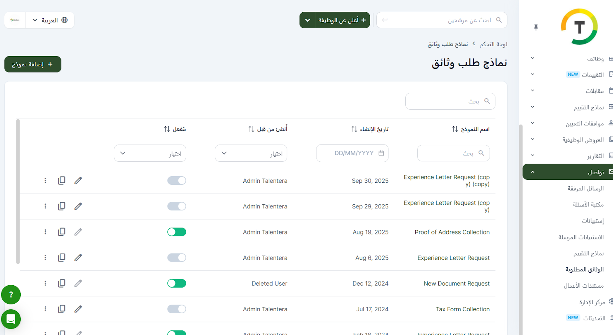The width and height of the screenshot is (613, 335).
Task: Duplicate the Proof of Address Collection template
Action: click(62, 232)
